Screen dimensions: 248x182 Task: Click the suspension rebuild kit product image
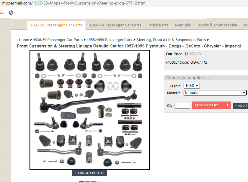coord(90,110)
